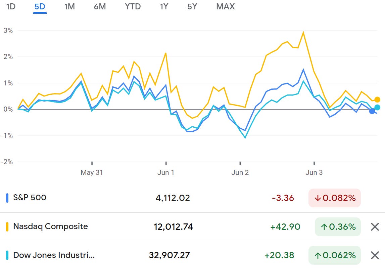This screenshot has height=268, width=385.
Task: Click the Jun 3 date axis label
Action: [x=314, y=173]
